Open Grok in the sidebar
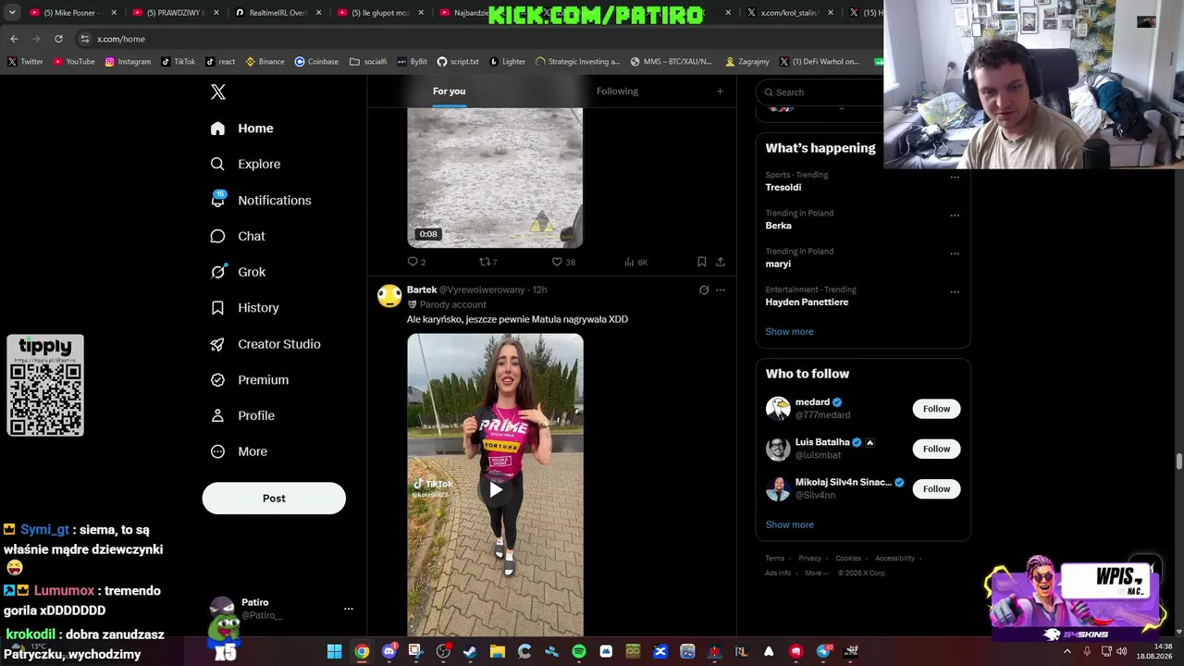Screen dimensions: 1184x666 [238, 272]
